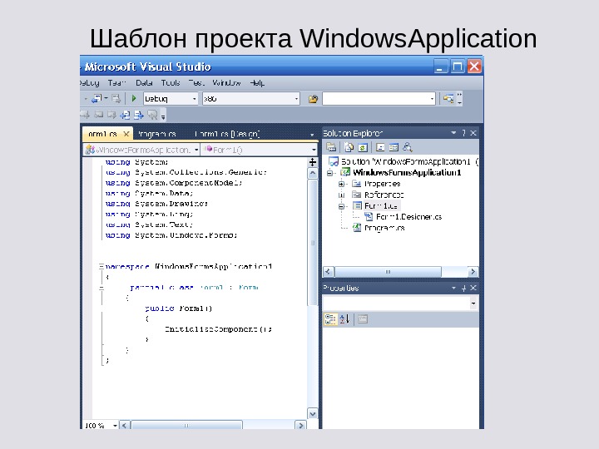Collapse the namespace code block
The image size is (599, 449).
pos(101,267)
